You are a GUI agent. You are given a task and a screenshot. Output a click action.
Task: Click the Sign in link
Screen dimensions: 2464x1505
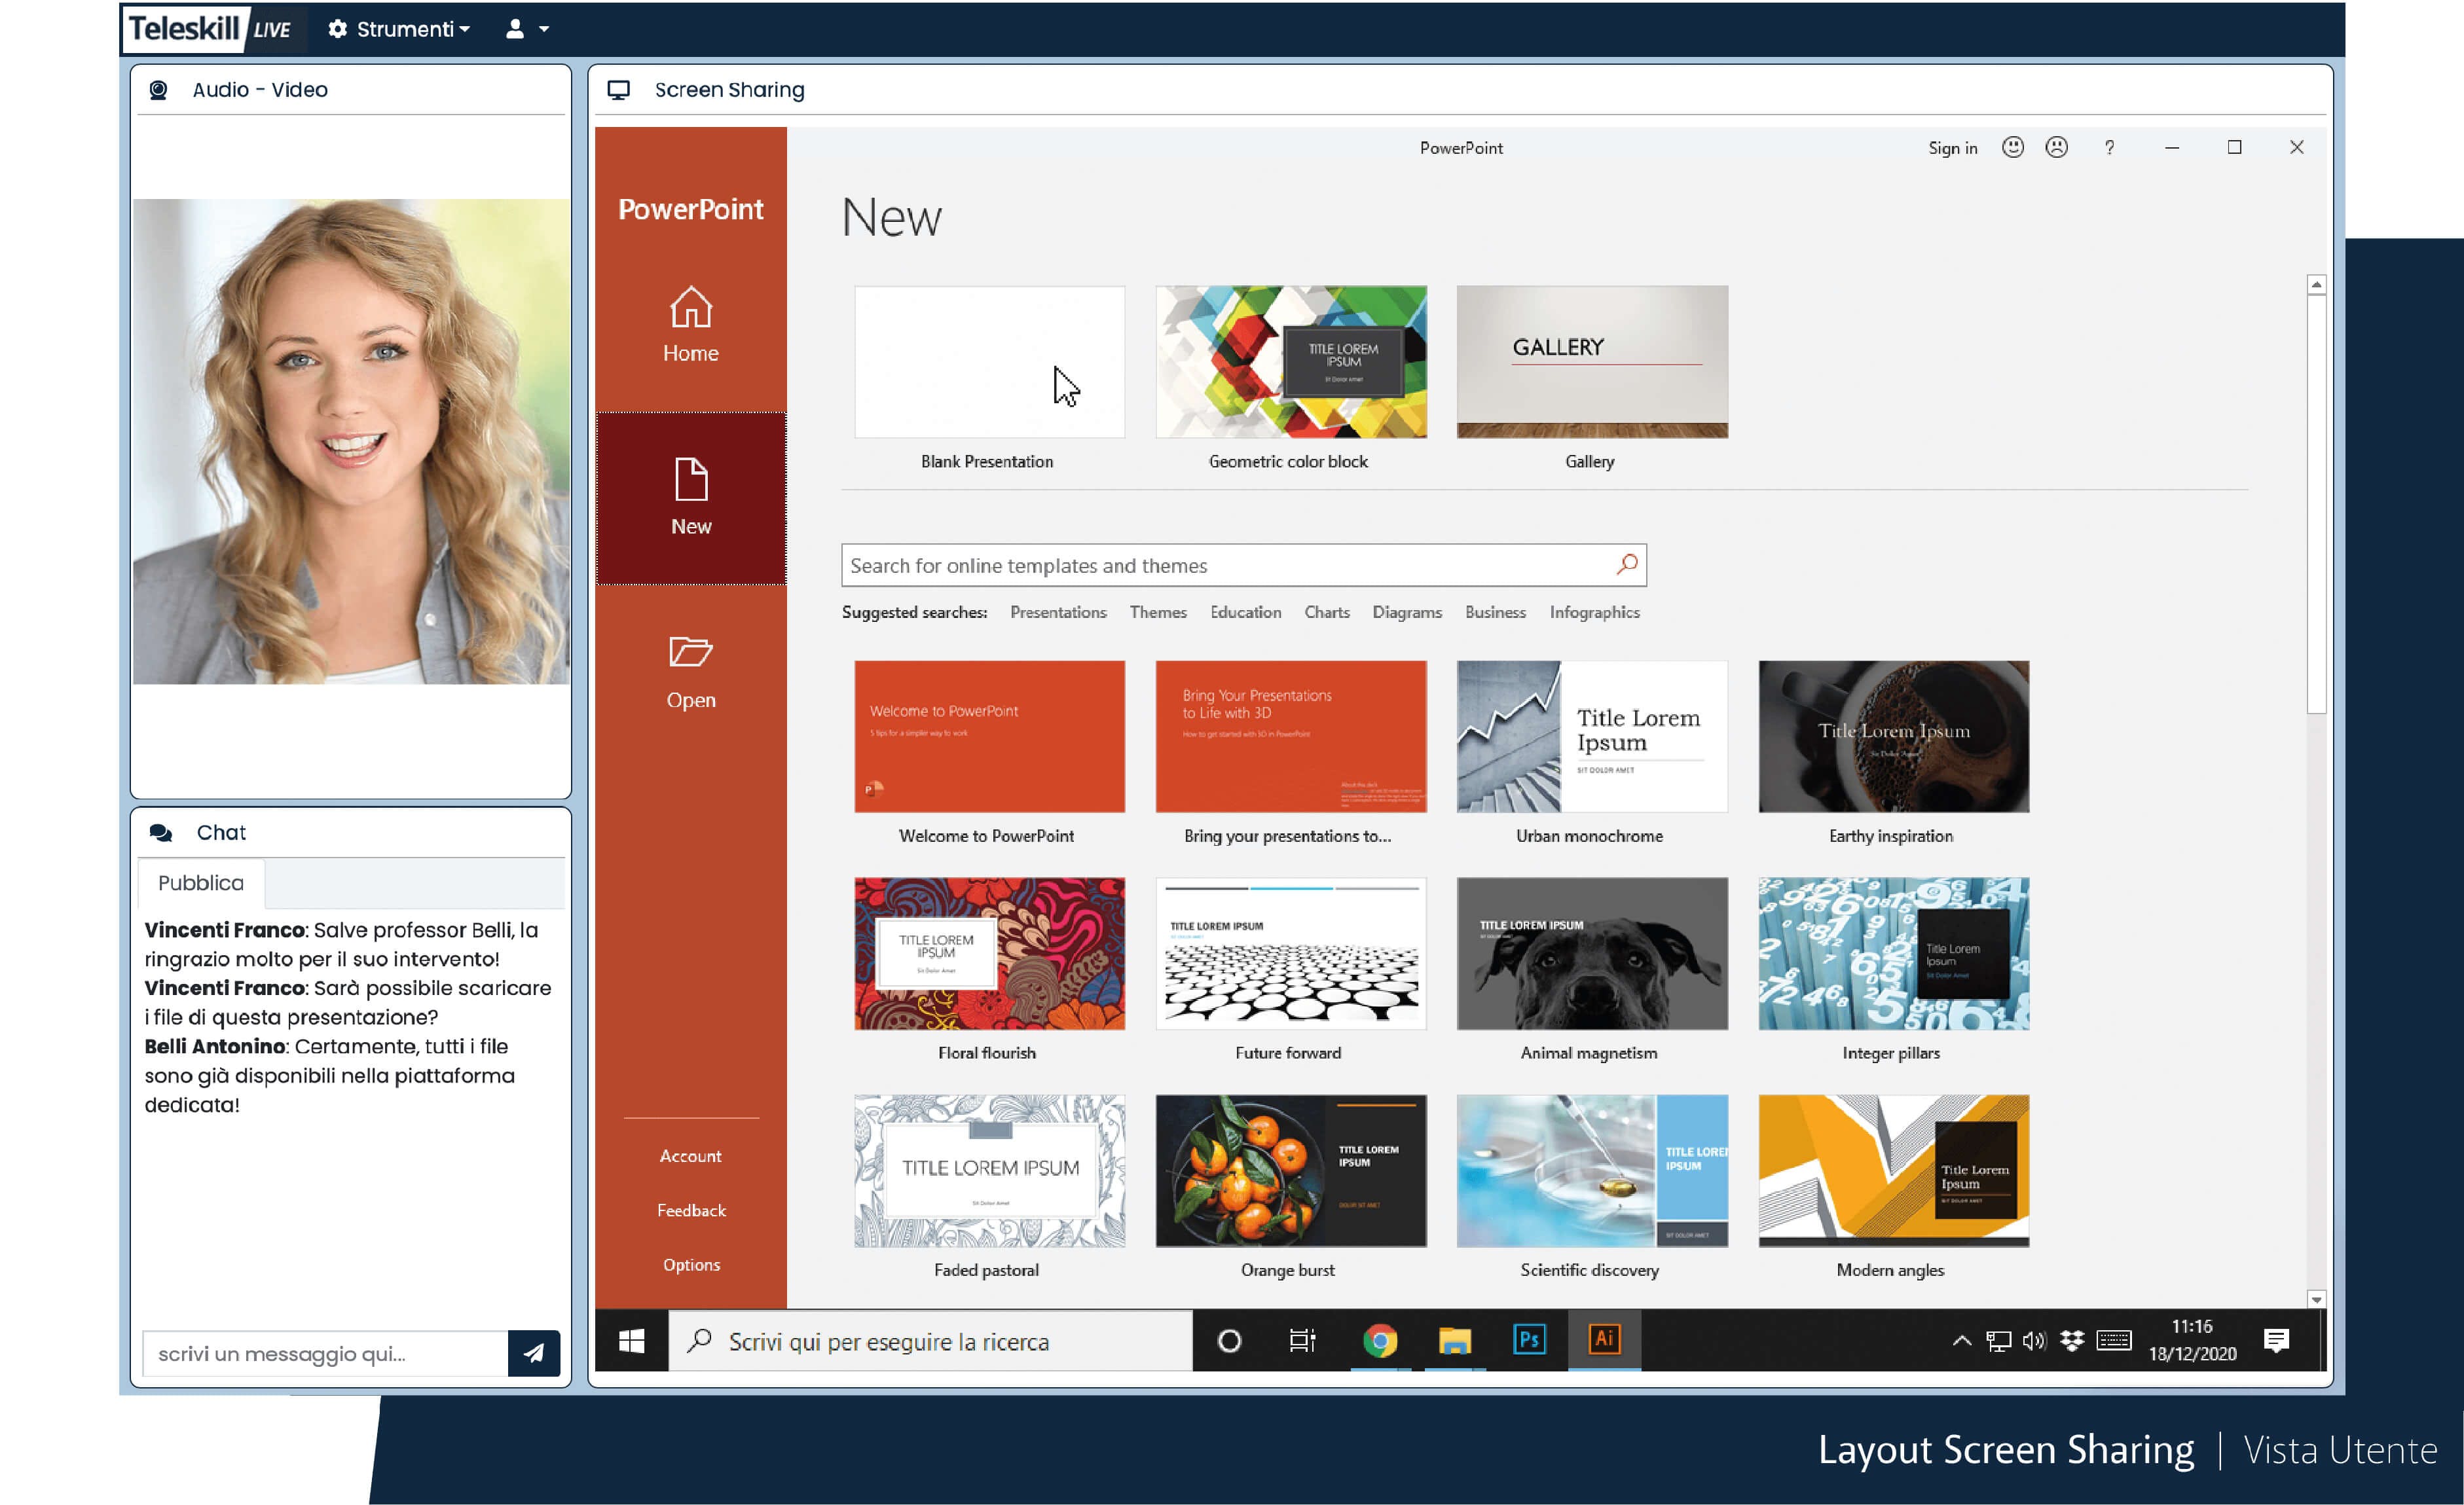pyautogui.click(x=1952, y=148)
